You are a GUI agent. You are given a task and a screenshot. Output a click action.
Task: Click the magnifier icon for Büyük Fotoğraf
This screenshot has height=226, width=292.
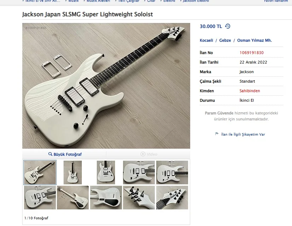[x=50, y=154]
